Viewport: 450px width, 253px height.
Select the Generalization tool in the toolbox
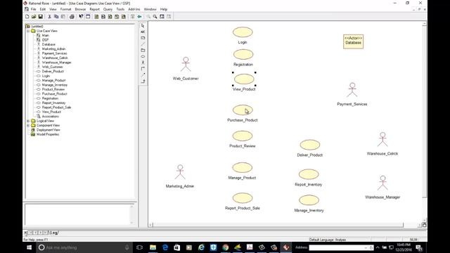(x=143, y=82)
